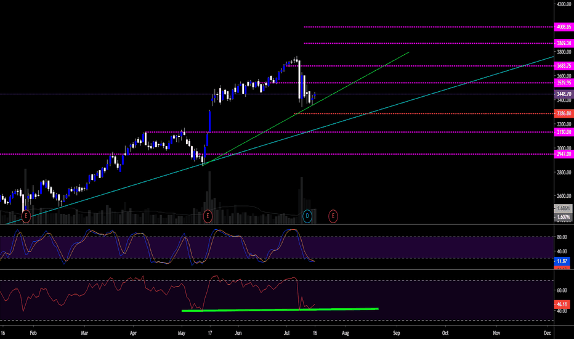Click the Oct label on time axis
Viewport: 574px width, 339px height.
pyautogui.click(x=445, y=333)
